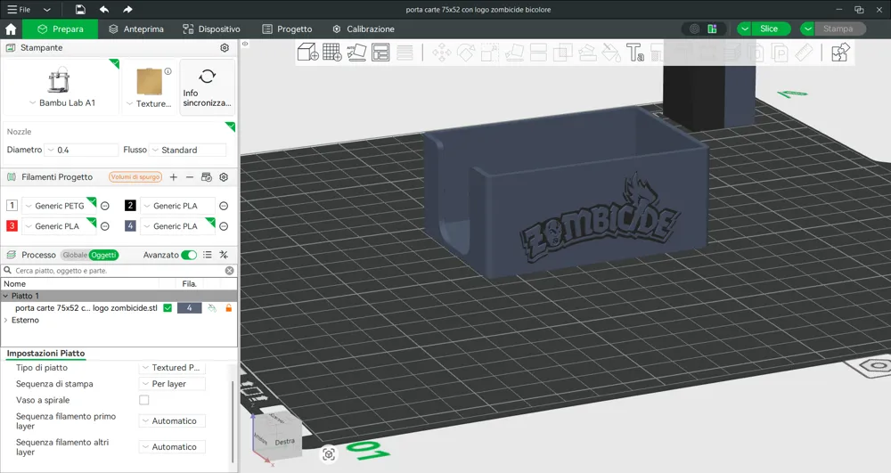Open the Bambu Lab A1 printer dropdown
Screen dimensions: 891x473
[62, 102]
